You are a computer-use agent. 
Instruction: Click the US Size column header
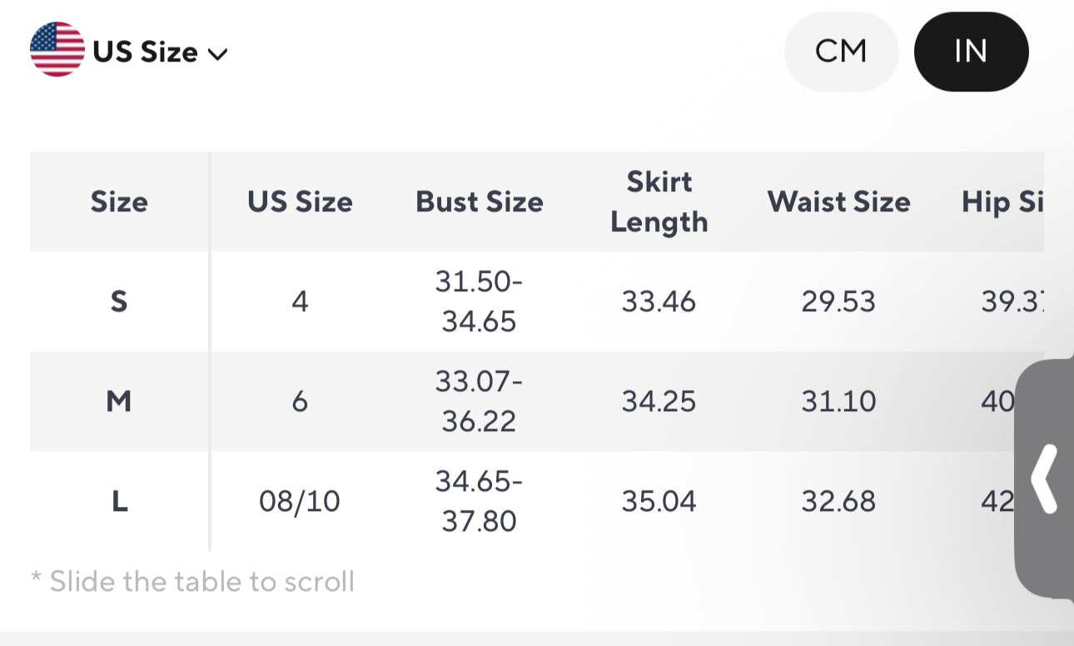(300, 201)
